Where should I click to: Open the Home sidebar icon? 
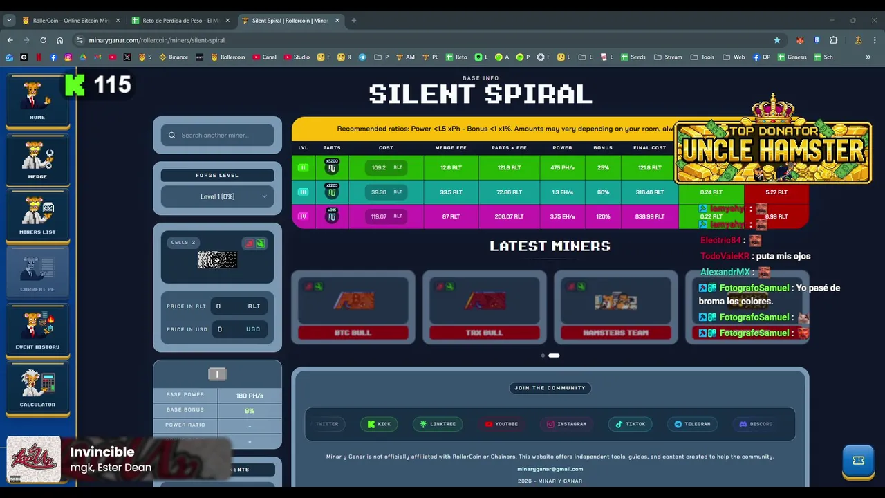click(37, 101)
